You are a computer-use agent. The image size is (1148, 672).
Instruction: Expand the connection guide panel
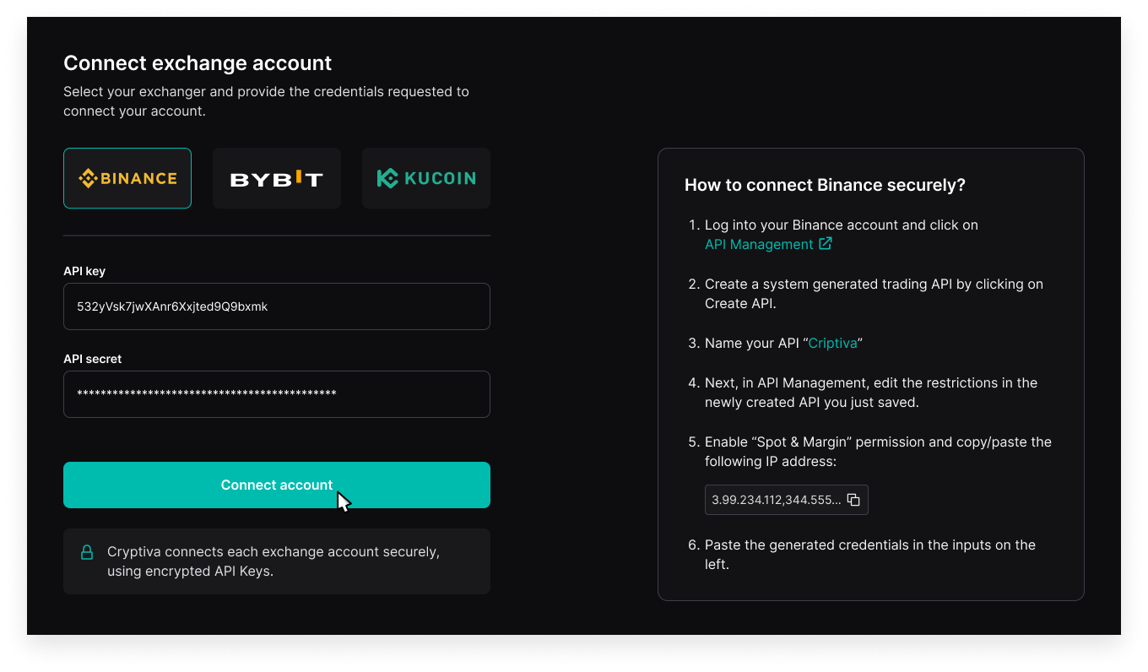(x=871, y=373)
